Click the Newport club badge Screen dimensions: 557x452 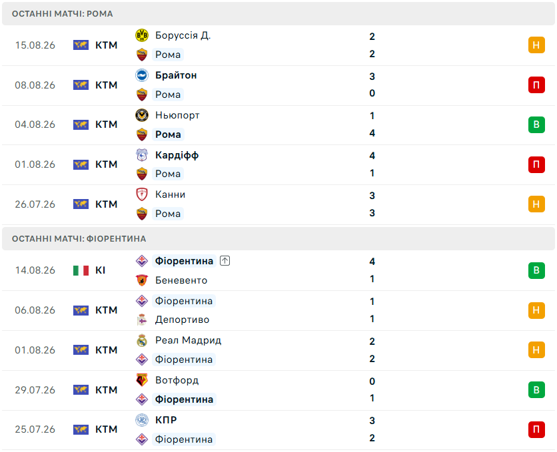(x=142, y=115)
